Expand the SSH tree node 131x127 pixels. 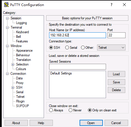[13, 87]
